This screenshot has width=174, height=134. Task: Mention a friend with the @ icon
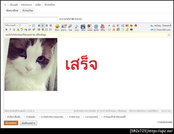pyautogui.click(x=96, y=28)
